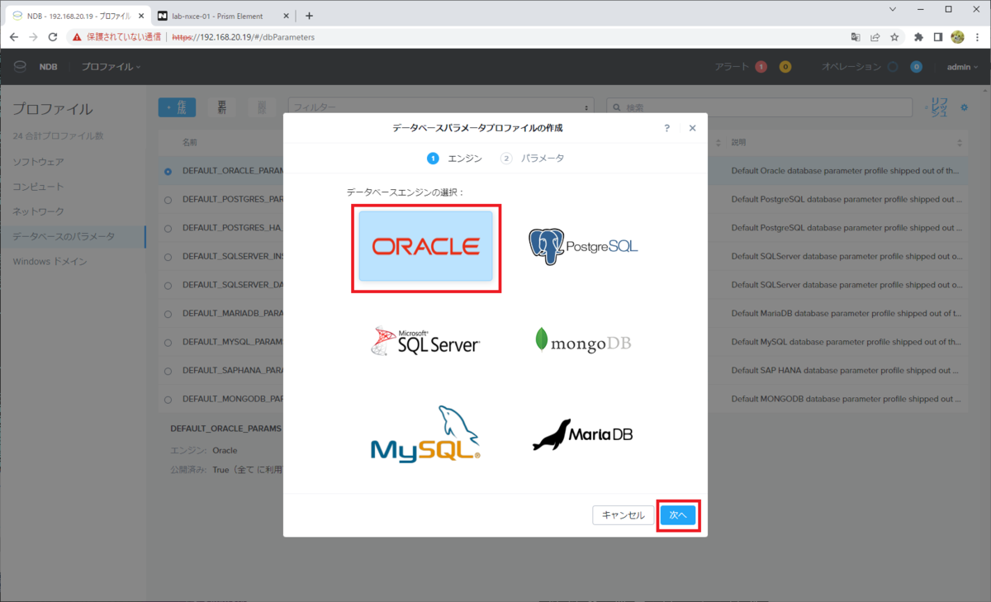The image size is (991, 602).
Task: Open Windows ドメイン in the sidebar
Action: pyautogui.click(x=50, y=261)
